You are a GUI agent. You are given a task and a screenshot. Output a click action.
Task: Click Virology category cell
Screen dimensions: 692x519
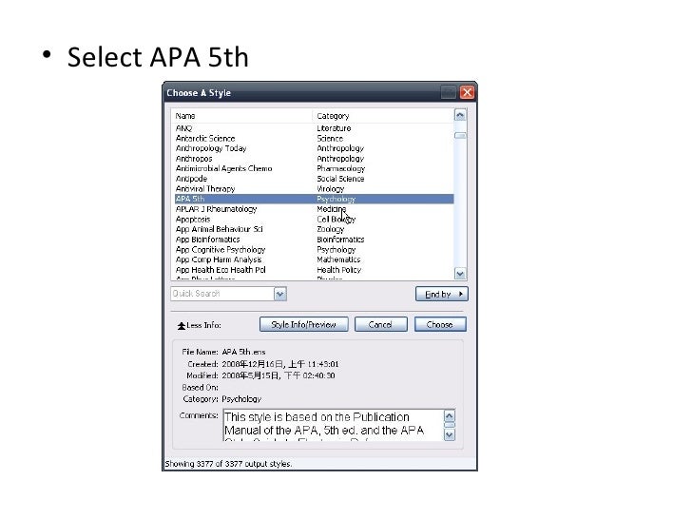[331, 189]
